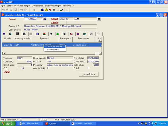Image resolution: width=168 pixels, height=126 pixels.
Task: Open the green table tab icon
Action: (85, 34)
